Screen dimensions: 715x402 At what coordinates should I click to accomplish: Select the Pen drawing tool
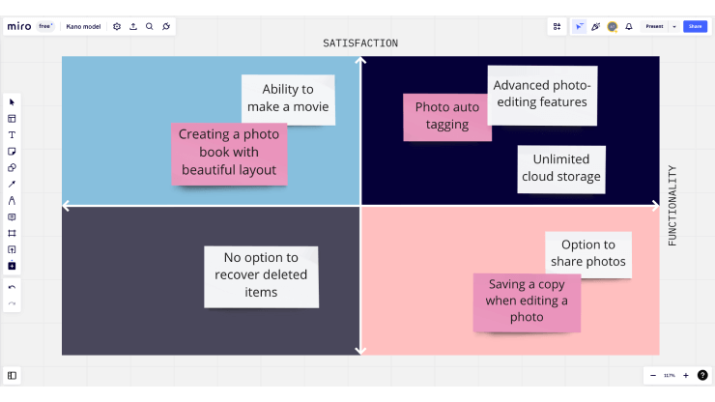pos(12,200)
